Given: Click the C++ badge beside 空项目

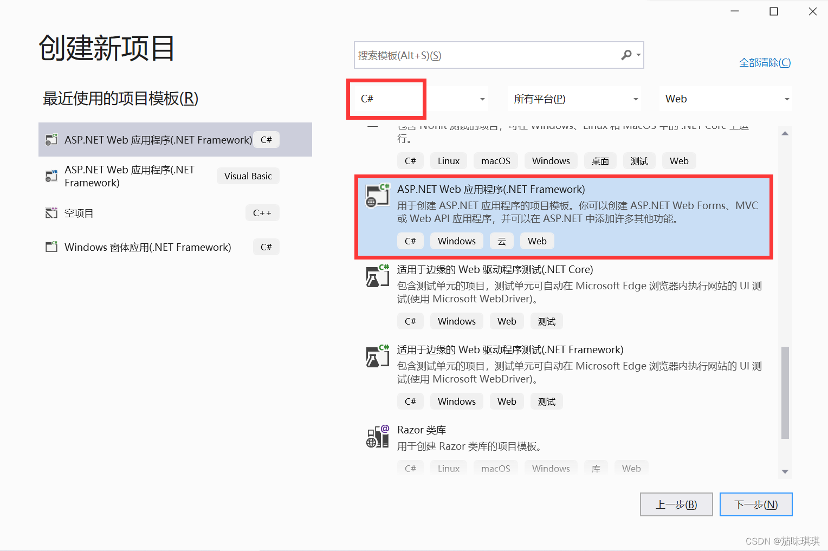Looking at the screenshot, I should pyautogui.click(x=262, y=213).
